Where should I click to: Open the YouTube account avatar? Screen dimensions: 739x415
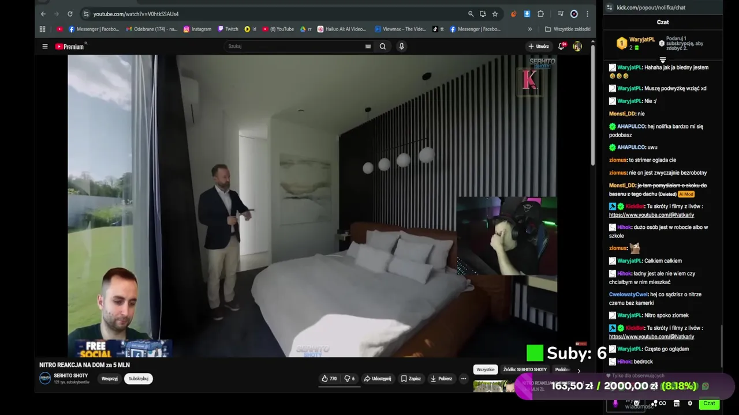577,46
